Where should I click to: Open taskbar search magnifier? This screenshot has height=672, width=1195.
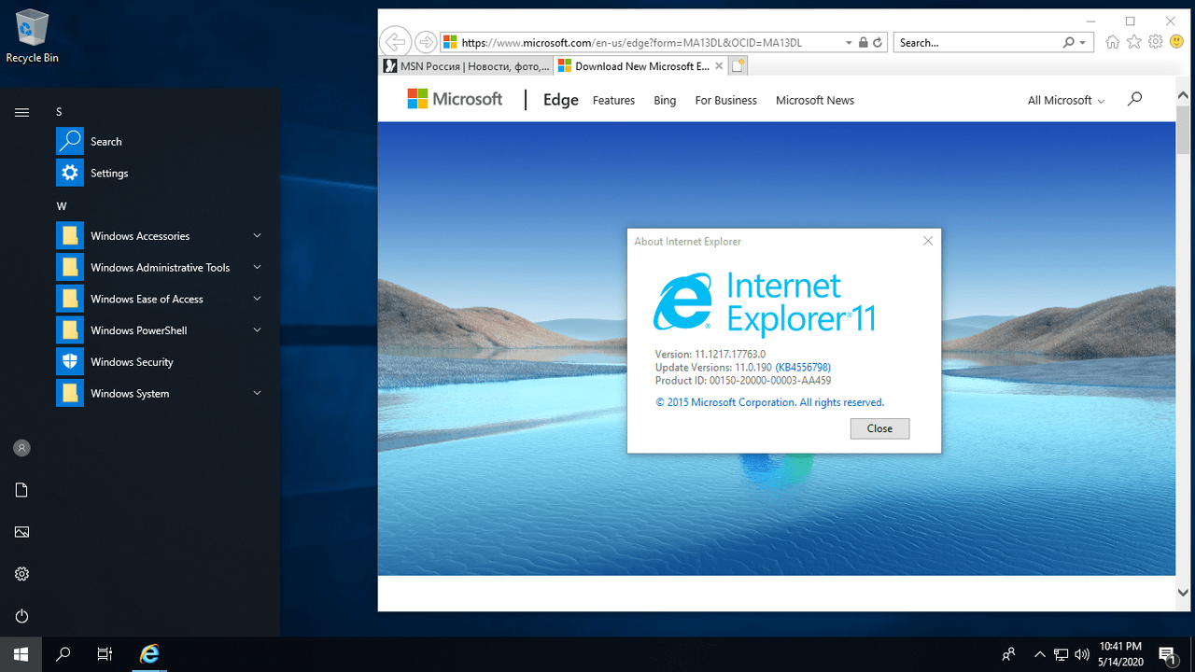tap(63, 654)
